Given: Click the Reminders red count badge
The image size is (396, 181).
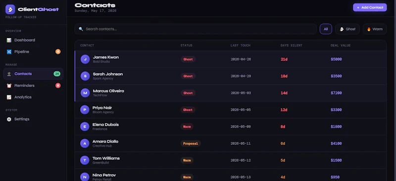Looking at the screenshot, I should 58,86.
